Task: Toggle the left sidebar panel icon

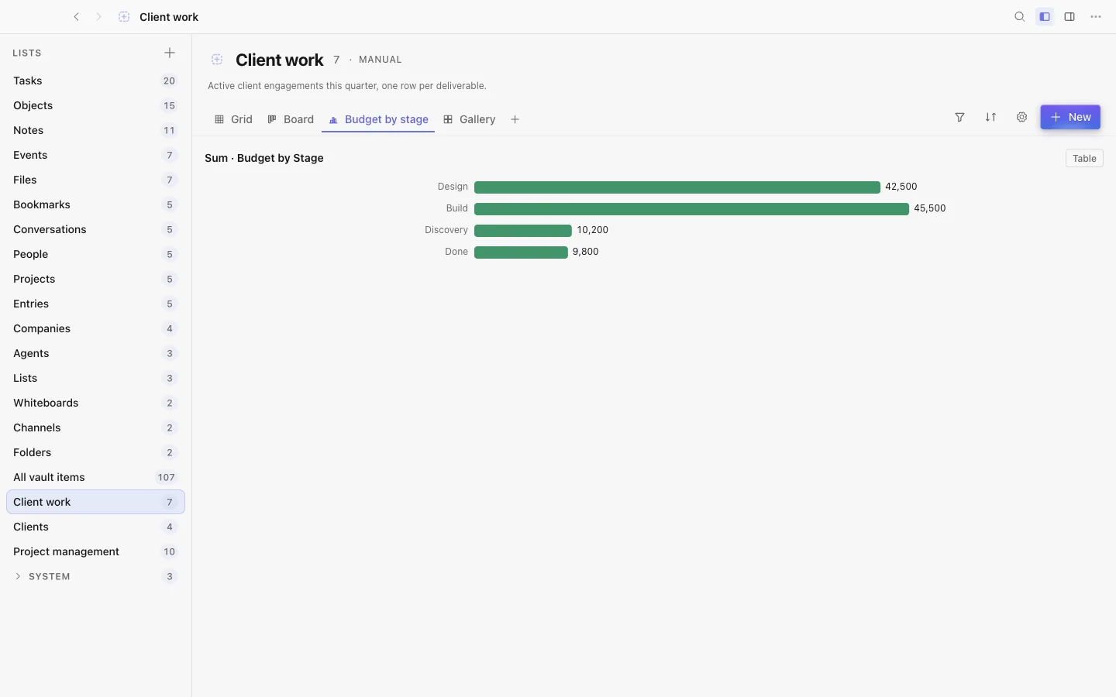Action: pos(1045,17)
